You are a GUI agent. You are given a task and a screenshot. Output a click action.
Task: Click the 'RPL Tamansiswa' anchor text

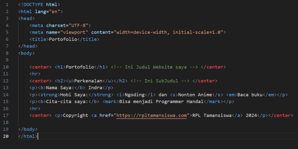[212, 115]
